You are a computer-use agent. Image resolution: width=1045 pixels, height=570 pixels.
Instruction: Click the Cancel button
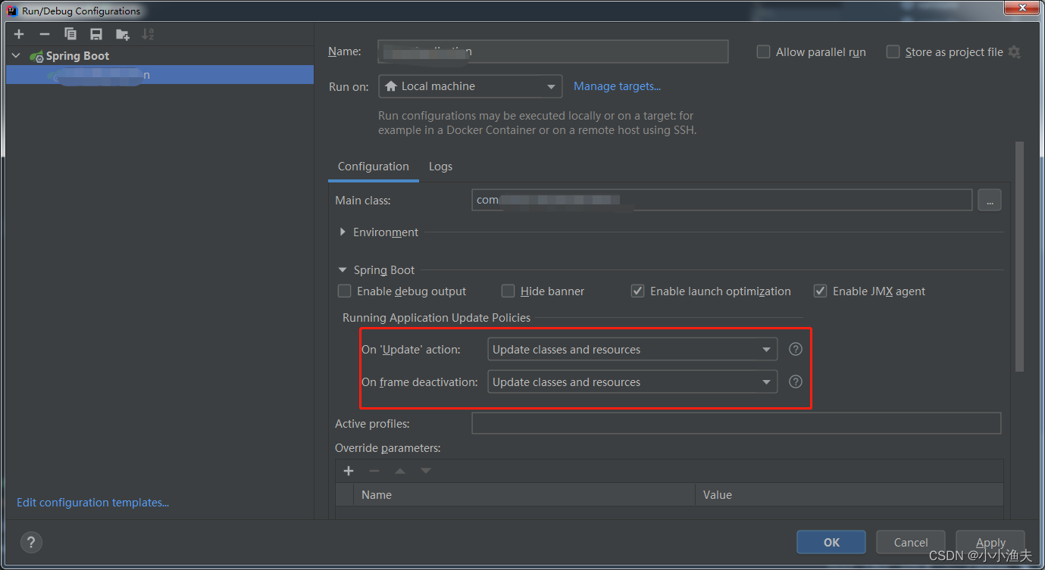[x=911, y=542]
